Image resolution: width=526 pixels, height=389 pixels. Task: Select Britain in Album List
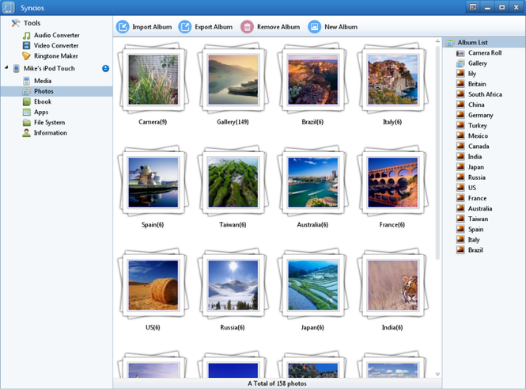[x=471, y=84]
